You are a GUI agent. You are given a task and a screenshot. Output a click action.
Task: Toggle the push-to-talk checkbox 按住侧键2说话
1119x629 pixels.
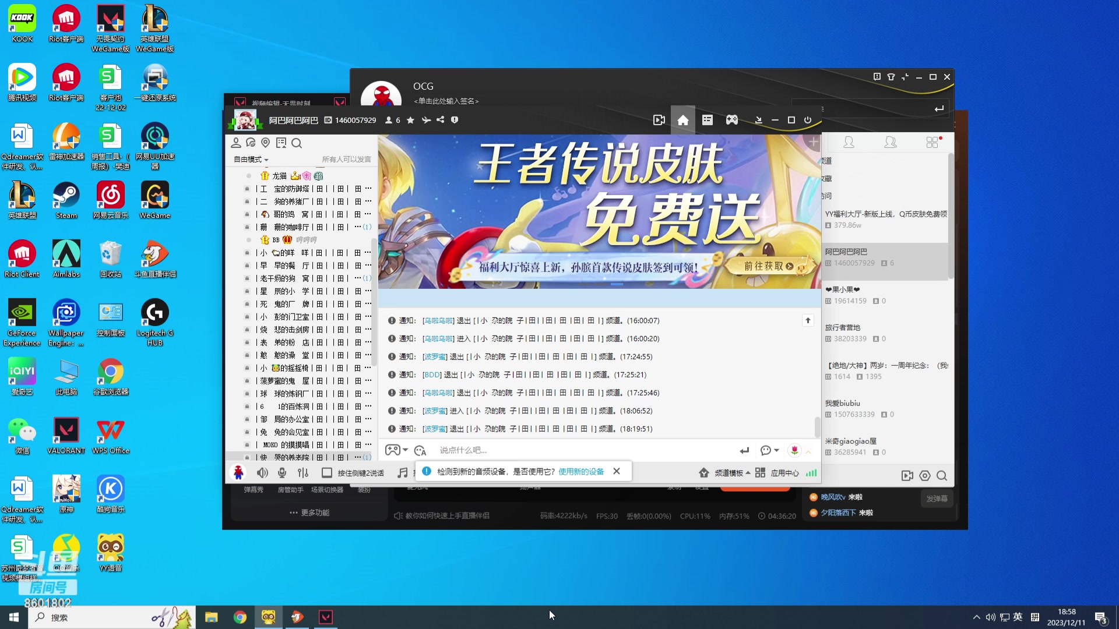(327, 473)
